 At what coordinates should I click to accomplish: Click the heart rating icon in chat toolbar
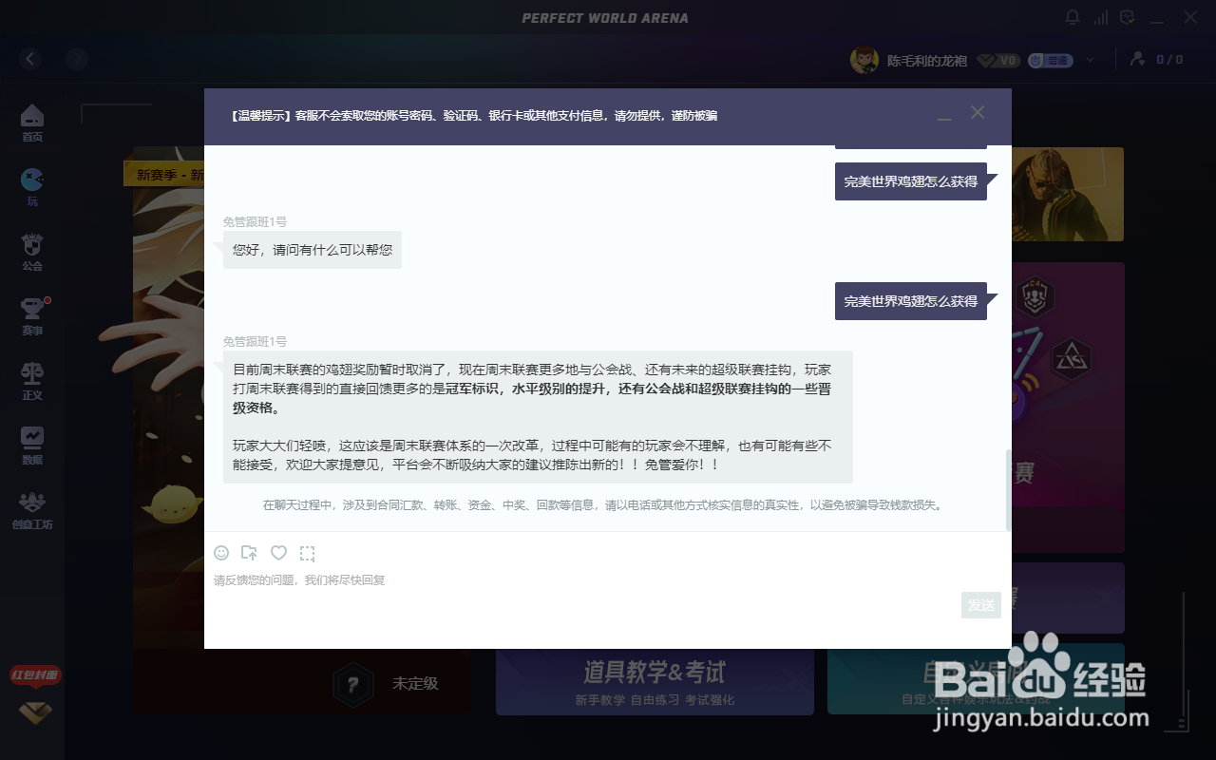[x=278, y=553]
